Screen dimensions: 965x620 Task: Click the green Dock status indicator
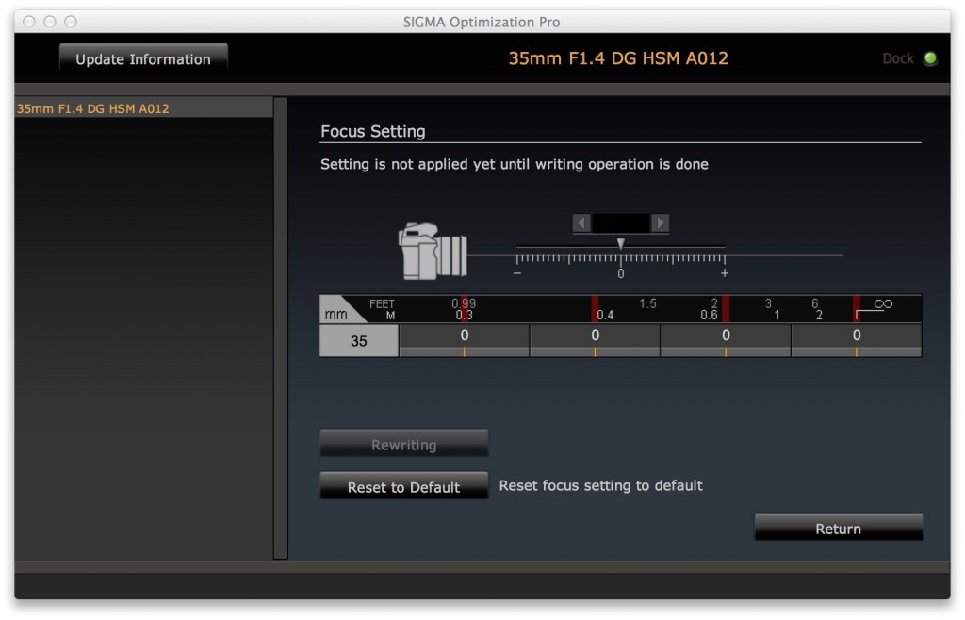pyautogui.click(x=930, y=58)
